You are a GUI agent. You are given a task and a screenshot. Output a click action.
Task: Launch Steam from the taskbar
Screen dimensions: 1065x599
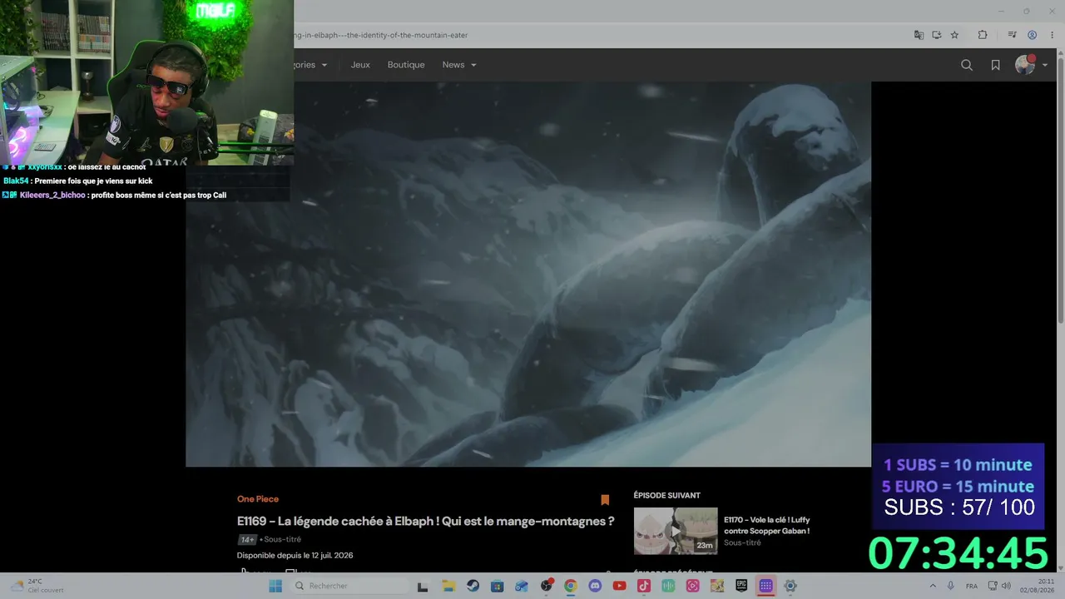tap(473, 586)
